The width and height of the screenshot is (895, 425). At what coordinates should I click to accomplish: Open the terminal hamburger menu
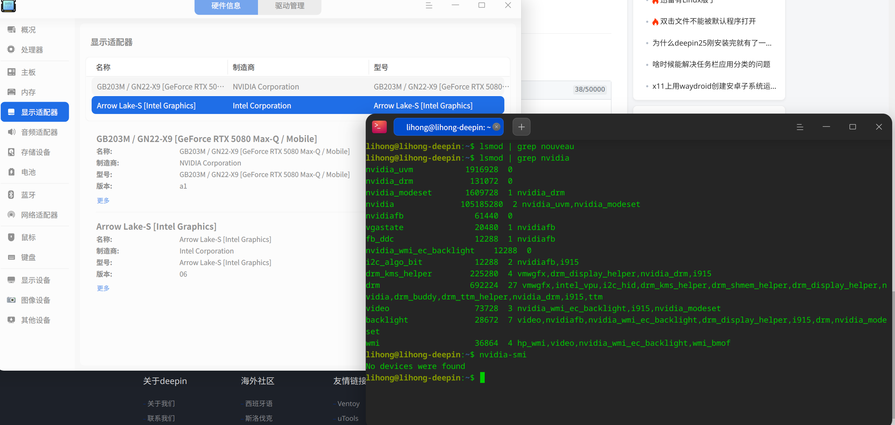coord(800,127)
